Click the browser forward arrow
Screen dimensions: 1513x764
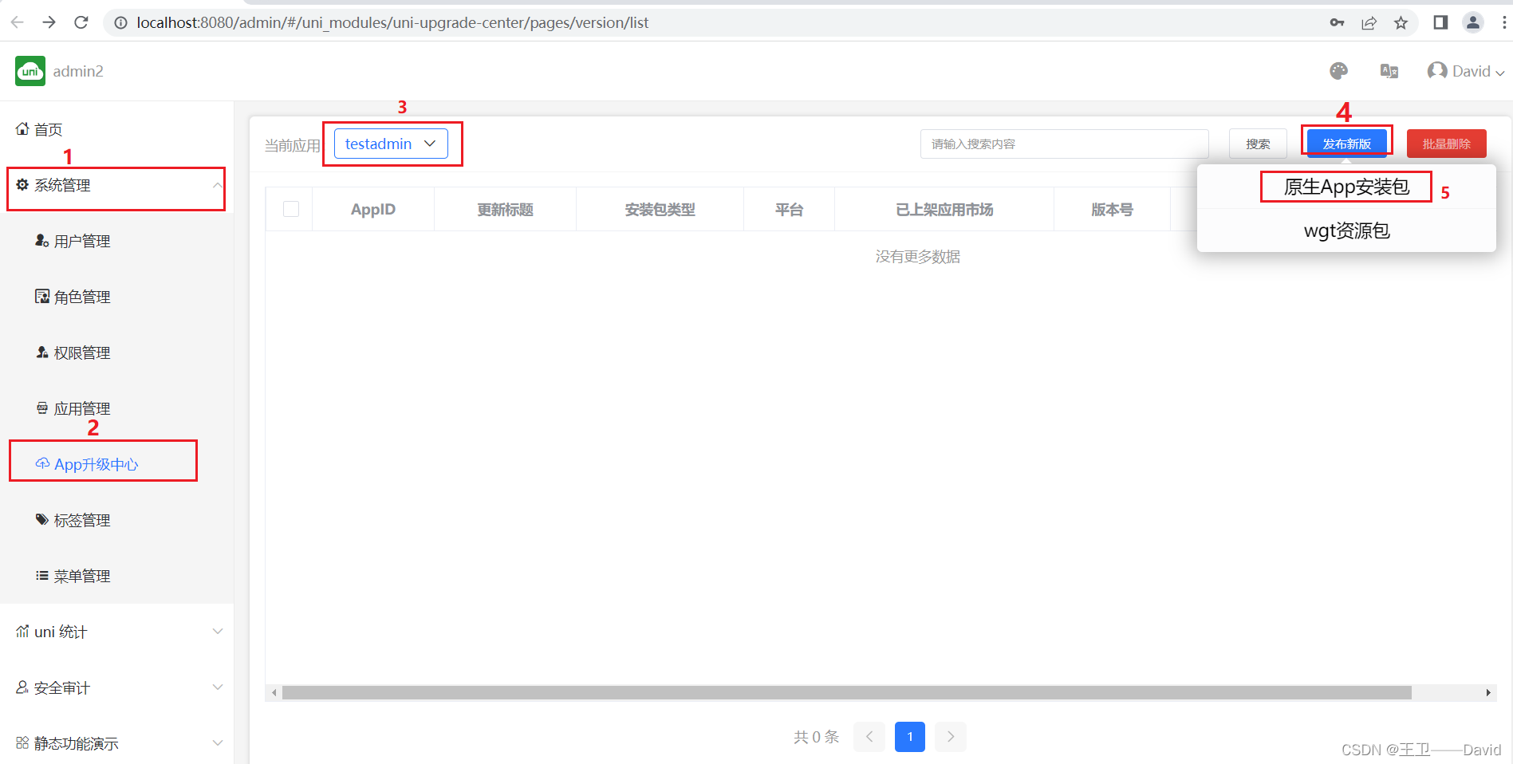point(49,22)
